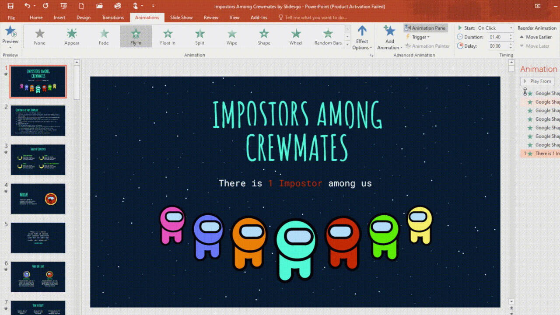Viewport: 560px width, 315px height.
Task: Click Move Earlier in Reorder Animation
Action: [535, 37]
